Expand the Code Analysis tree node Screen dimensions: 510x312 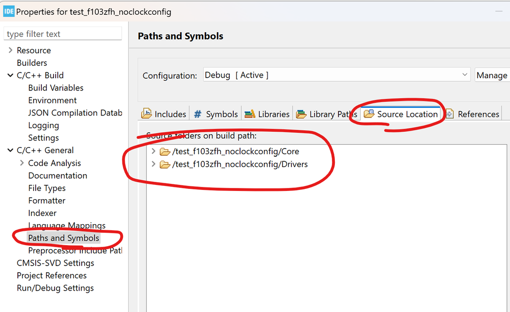point(22,163)
